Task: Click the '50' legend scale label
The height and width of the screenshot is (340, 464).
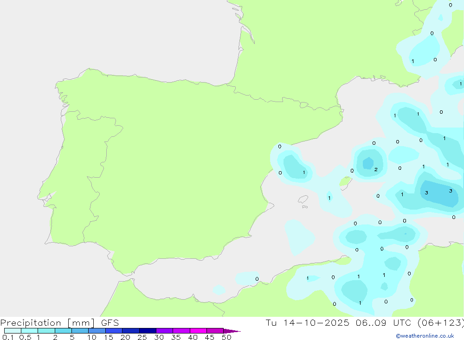Action: tap(226, 337)
